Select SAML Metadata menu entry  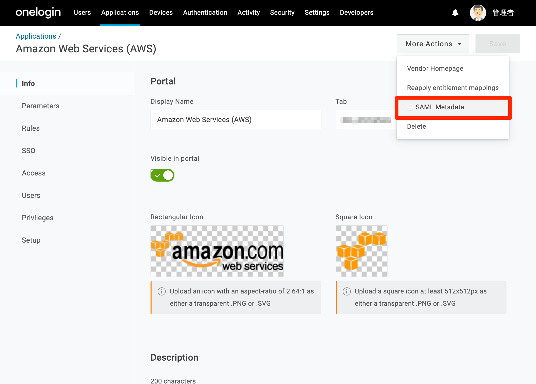pyautogui.click(x=453, y=107)
